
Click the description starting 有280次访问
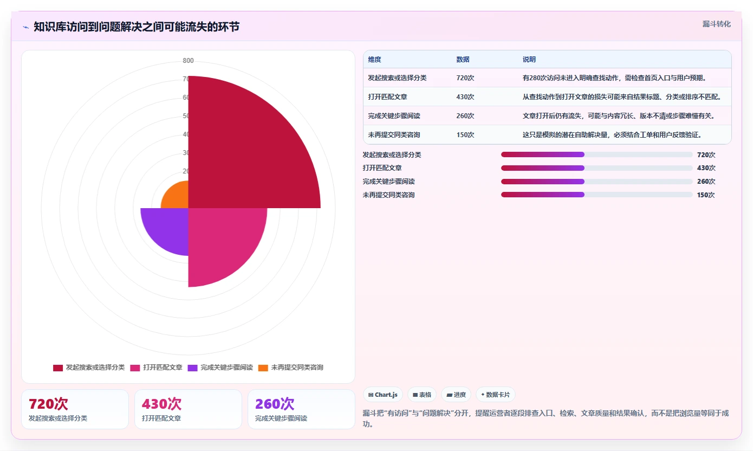614,78
